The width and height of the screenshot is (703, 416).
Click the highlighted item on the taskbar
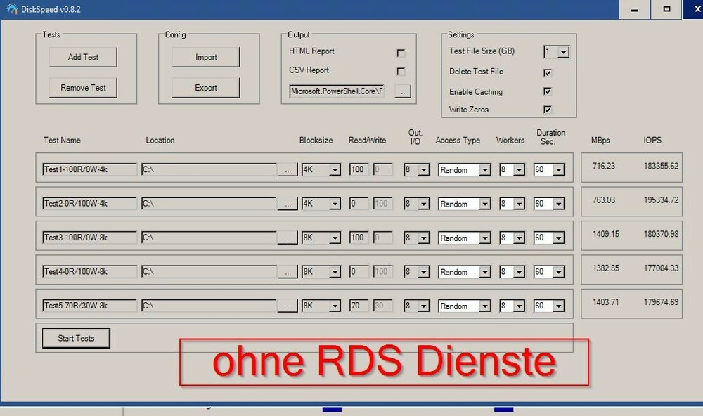(x=330, y=408)
